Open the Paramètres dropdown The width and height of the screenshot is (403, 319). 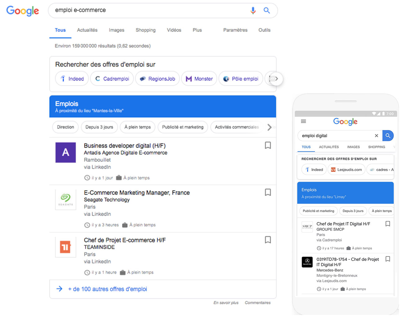[x=235, y=30]
